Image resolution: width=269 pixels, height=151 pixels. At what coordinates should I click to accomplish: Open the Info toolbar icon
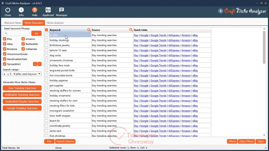[x=21, y=10]
